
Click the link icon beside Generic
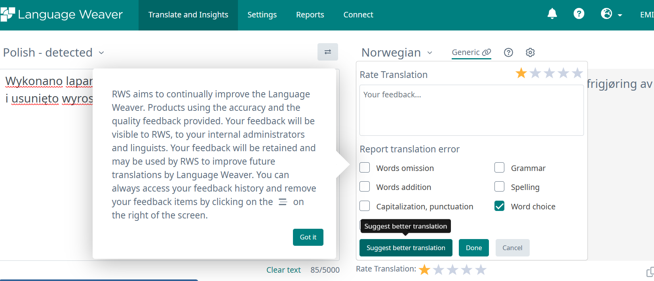click(487, 52)
